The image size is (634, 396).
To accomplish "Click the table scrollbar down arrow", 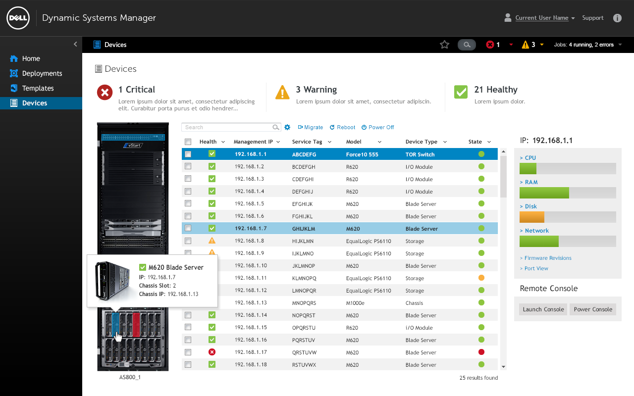I will (x=504, y=367).
